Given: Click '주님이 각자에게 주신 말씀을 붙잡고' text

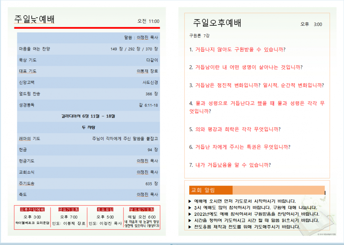Looking at the screenshot, I should click(125, 139).
